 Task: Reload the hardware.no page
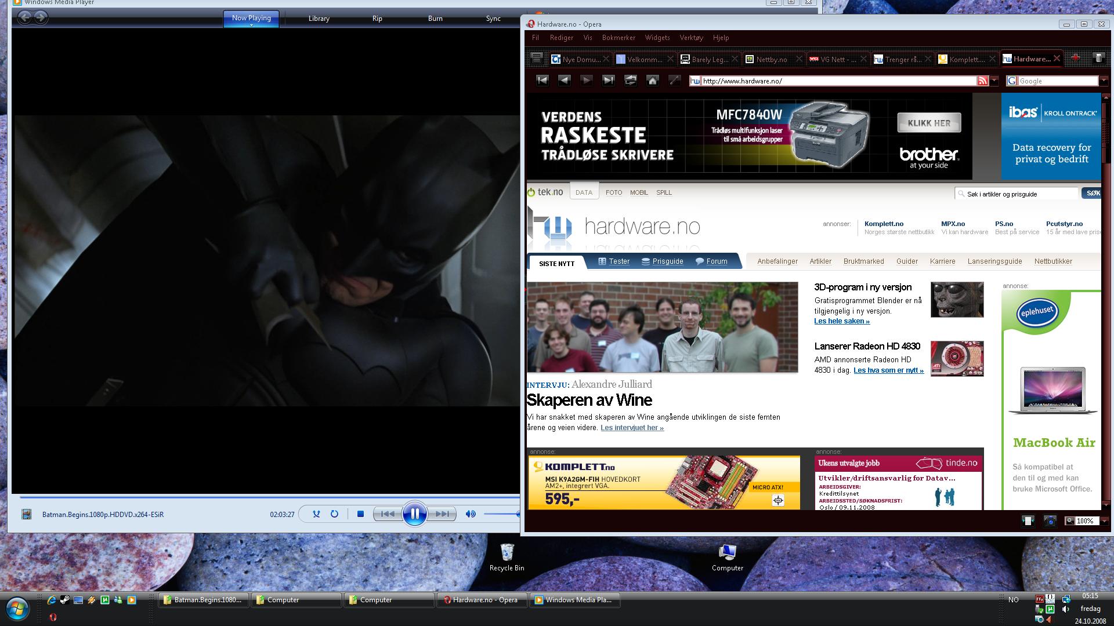pos(630,81)
